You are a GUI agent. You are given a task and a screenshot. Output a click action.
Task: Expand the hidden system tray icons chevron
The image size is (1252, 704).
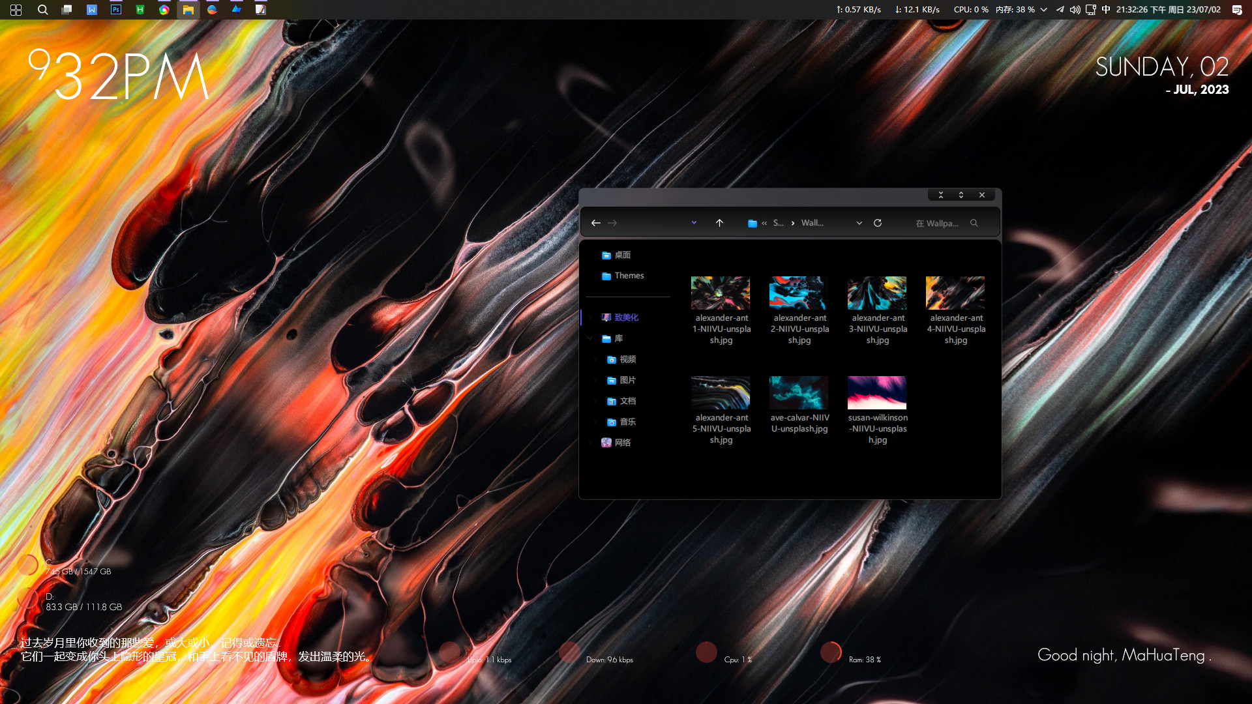pyautogui.click(x=1044, y=10)
